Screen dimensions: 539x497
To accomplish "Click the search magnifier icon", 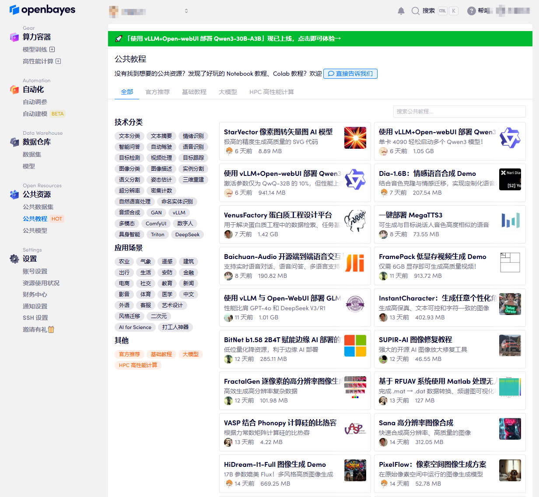I will pyautogui.click(x=415, y=11).
